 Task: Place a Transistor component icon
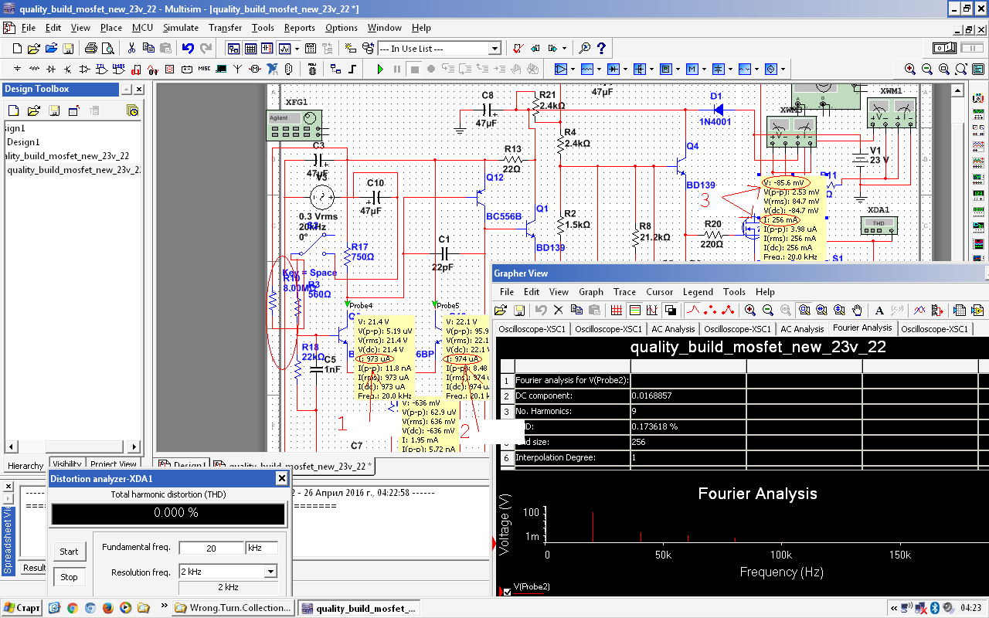click(67, 69)
